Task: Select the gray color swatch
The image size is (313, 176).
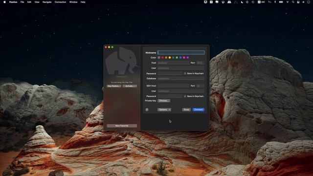Action: click(x=159, y=58)
